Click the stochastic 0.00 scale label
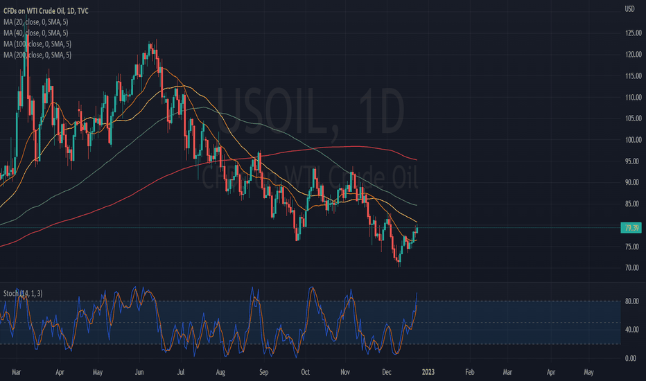The image size is (646, 381). pyautogui.click(x=631, y=358)
